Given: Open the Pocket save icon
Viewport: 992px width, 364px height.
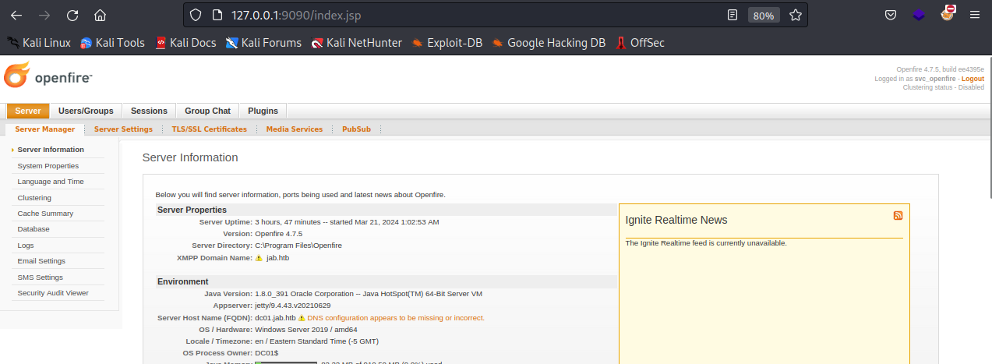Looking at the screenshot, I should click(891, 15).
